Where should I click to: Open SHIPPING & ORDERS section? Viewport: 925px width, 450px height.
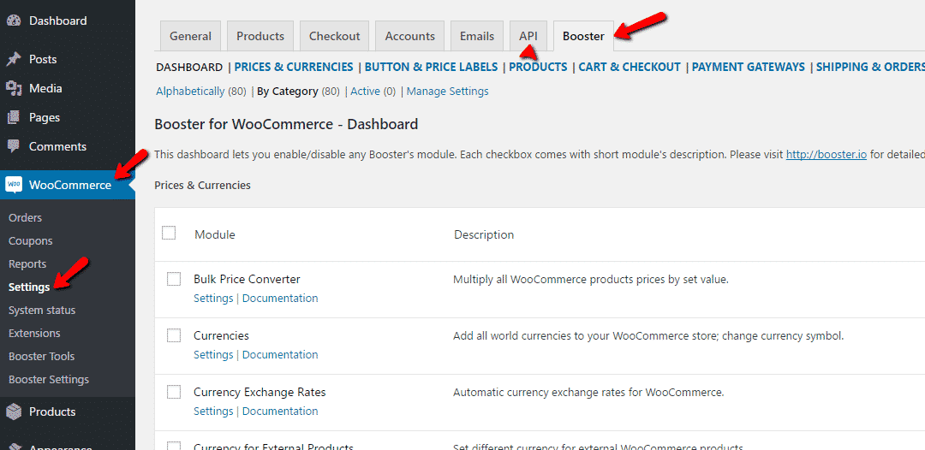pos(871,67)
